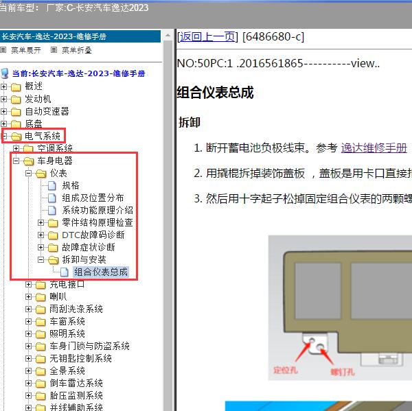The width and height of the screenshot is (412, 411).
Task: Click the 全景系统 folder icon
Action: [x=41, y=371]
